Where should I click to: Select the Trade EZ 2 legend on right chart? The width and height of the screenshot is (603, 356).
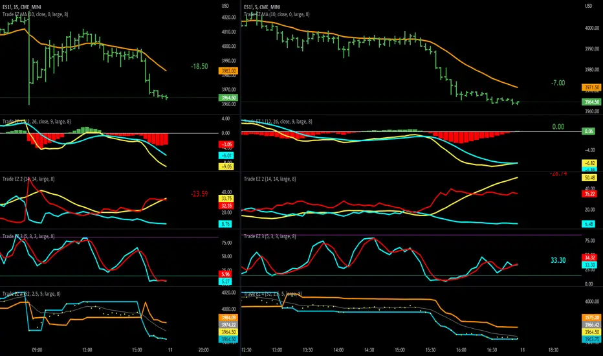point(270,179)
